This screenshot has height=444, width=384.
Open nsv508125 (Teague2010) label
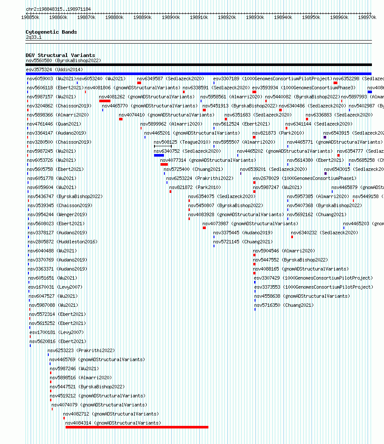click(x=183, y=142)
